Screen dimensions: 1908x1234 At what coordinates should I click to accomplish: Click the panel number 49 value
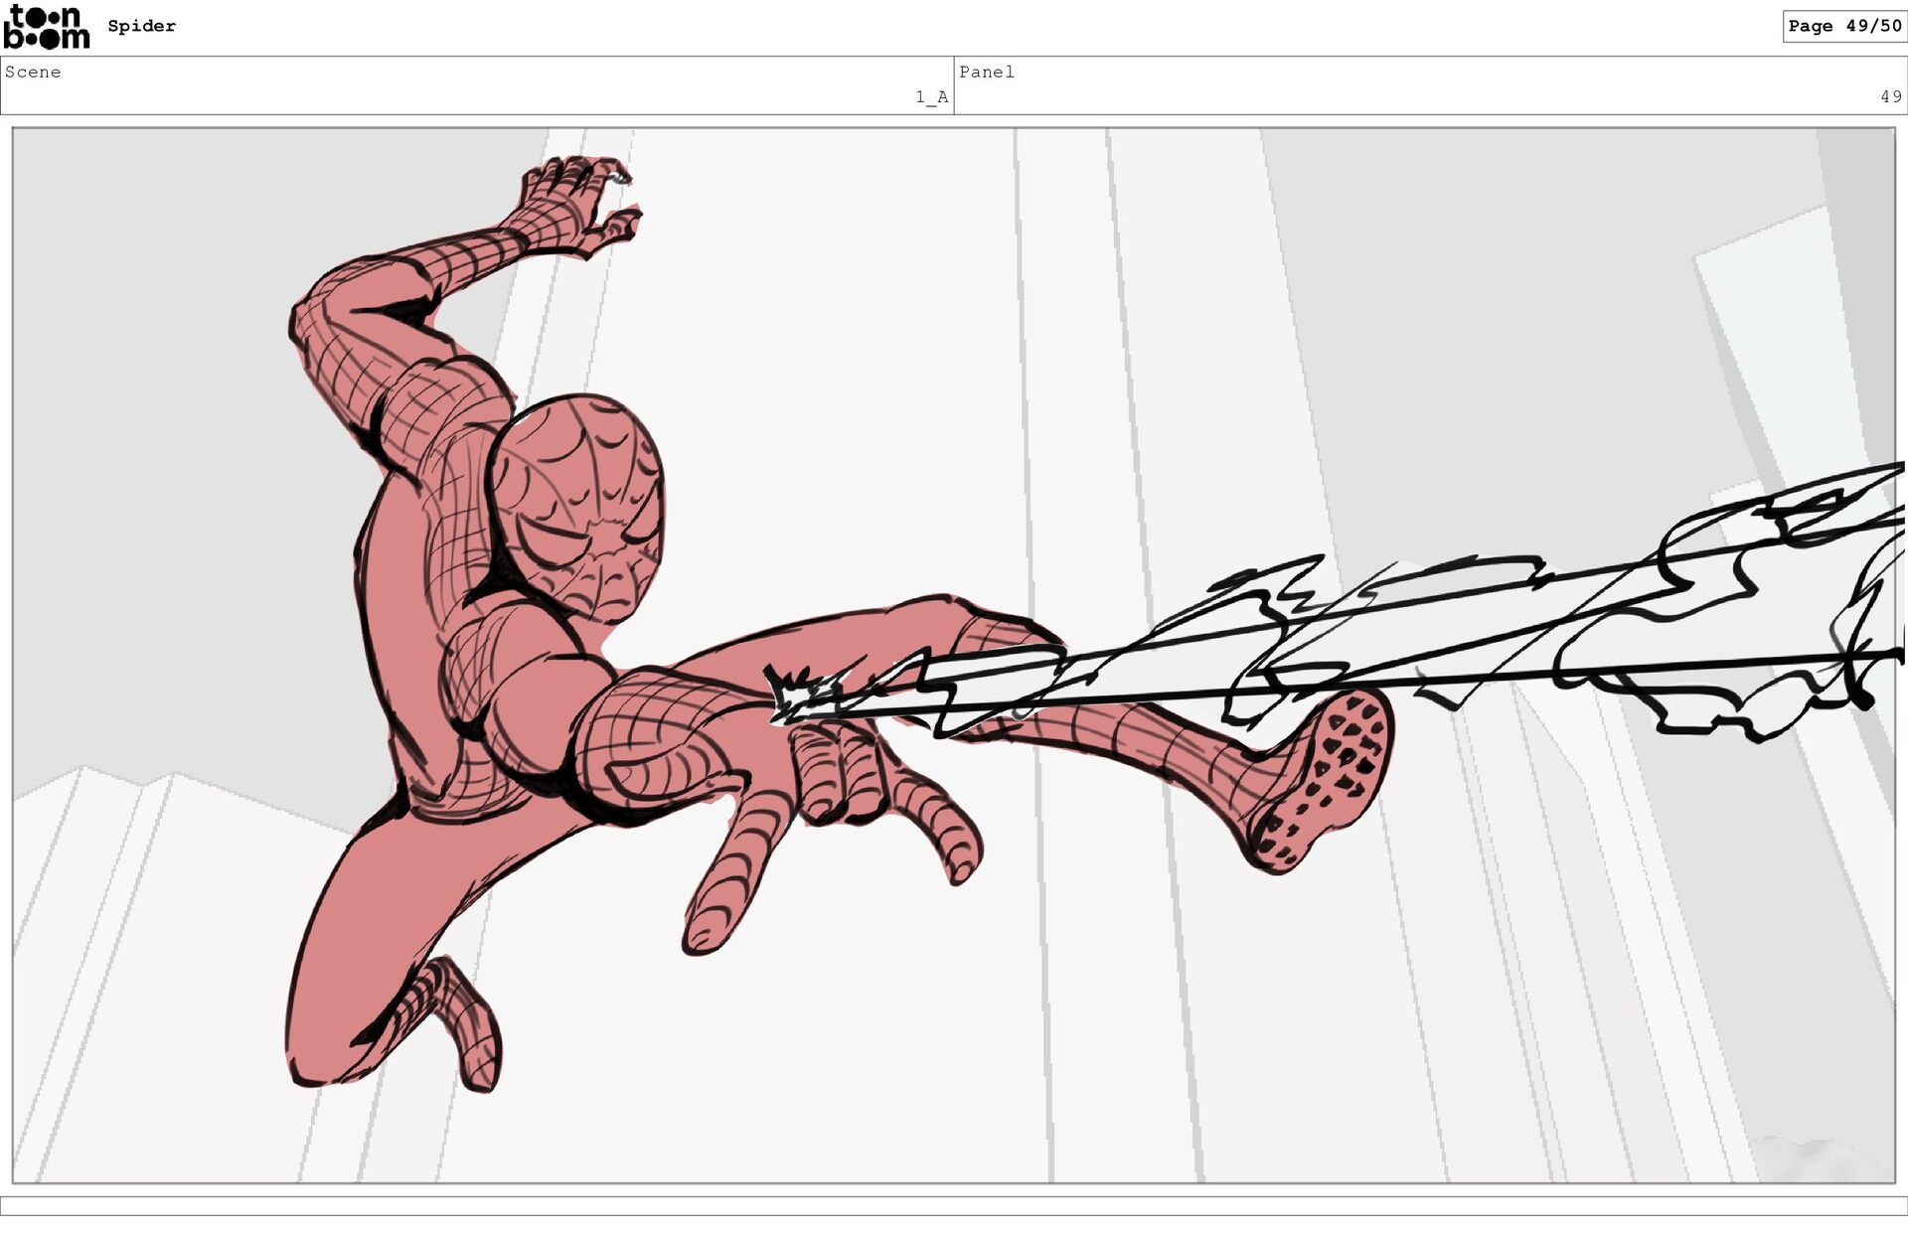(1890, 96)
